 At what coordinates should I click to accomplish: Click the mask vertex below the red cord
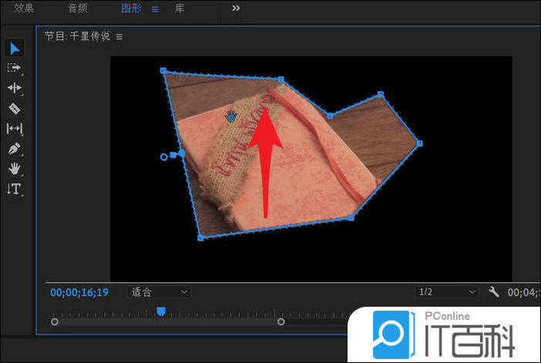351,218
